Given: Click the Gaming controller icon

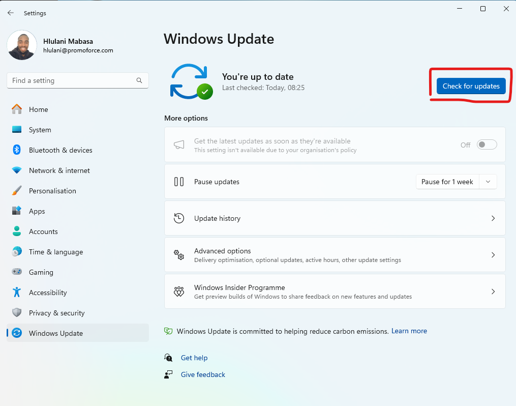Looking at the screenshot, I should coord(17,272).
